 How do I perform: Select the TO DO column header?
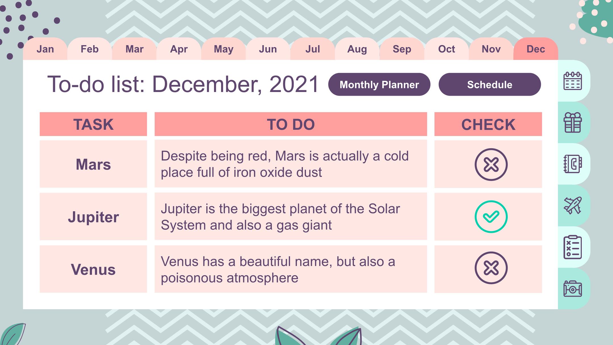291,124
